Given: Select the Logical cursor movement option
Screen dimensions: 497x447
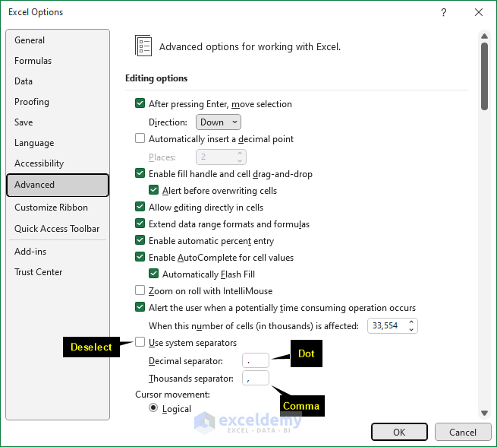Looking at the screenshot, I should click(153, 408).
